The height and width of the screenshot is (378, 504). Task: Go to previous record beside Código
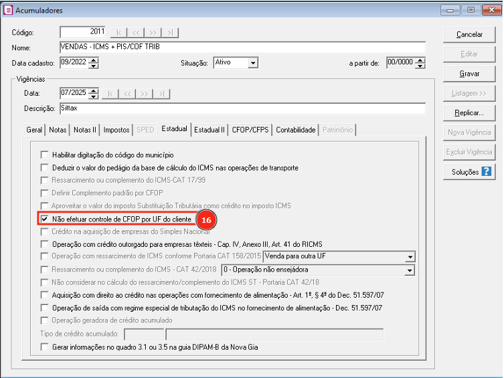pyautogui.click(x=136, y=32)
